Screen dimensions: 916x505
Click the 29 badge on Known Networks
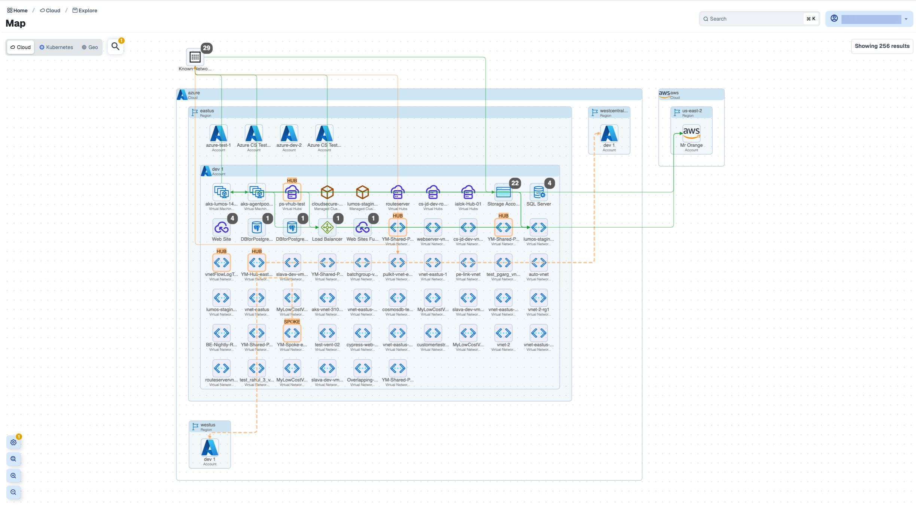click(207, 48)
